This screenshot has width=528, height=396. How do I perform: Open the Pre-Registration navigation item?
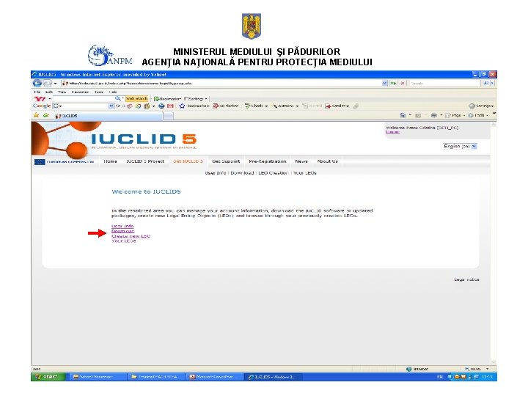pos(268,161)
